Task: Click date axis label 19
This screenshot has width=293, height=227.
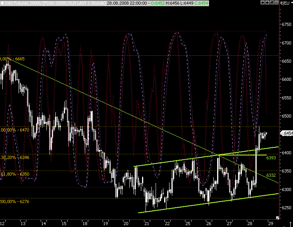Action: coord(106,224)
